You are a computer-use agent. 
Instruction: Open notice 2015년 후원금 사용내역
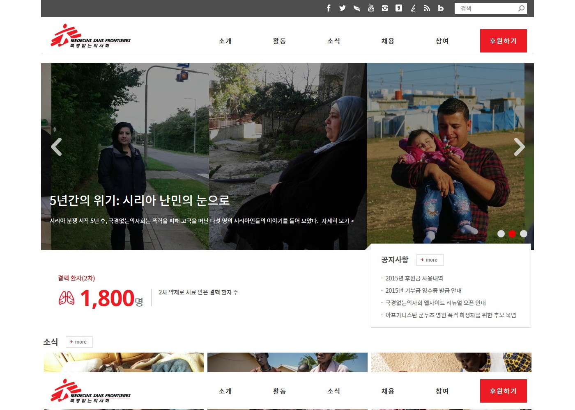click(414, 278)
